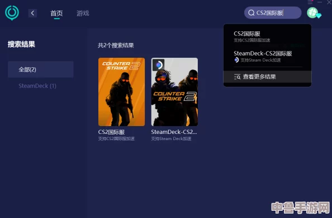The height and width of the screenshot is (218, 332).
Task: Click the CS2国际服 title under first cover
Action: click(x=111, y=132)
